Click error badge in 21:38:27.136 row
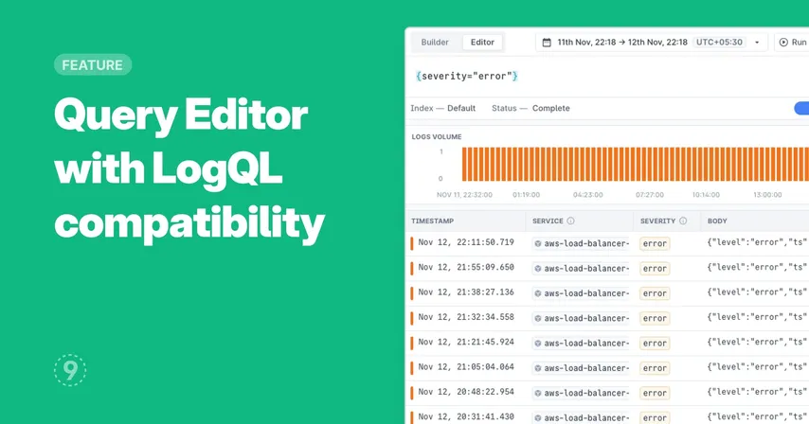Image resolution: width=809 pixels, height=424 pixels. pyautogui.click(x=655, y=293)
